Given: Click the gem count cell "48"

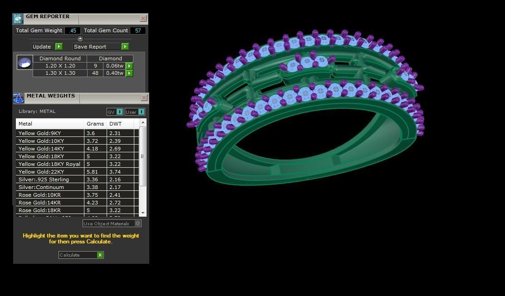Looking at the screenshot, I should (x=95, y=73).
